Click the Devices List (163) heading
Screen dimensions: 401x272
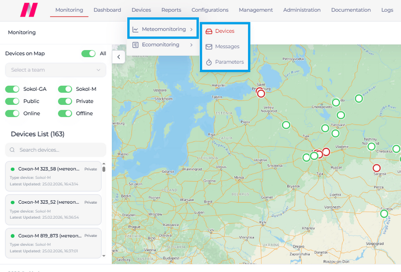(38, 134)
